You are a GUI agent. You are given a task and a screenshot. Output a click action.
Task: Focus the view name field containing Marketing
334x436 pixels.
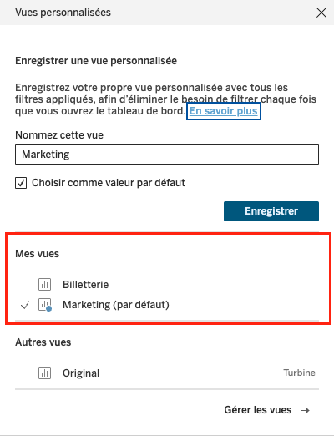tap(167, 155)
